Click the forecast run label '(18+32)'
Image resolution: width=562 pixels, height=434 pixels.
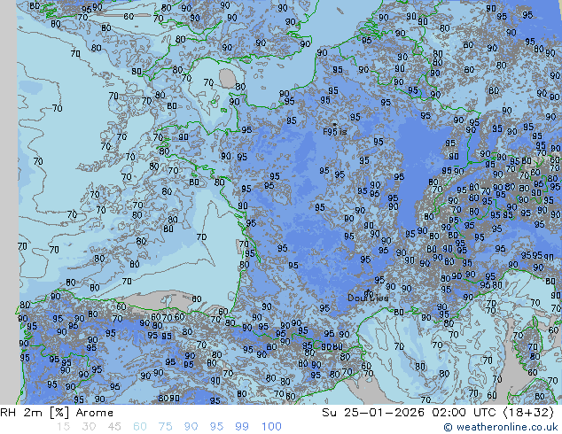tap(529, 413)
